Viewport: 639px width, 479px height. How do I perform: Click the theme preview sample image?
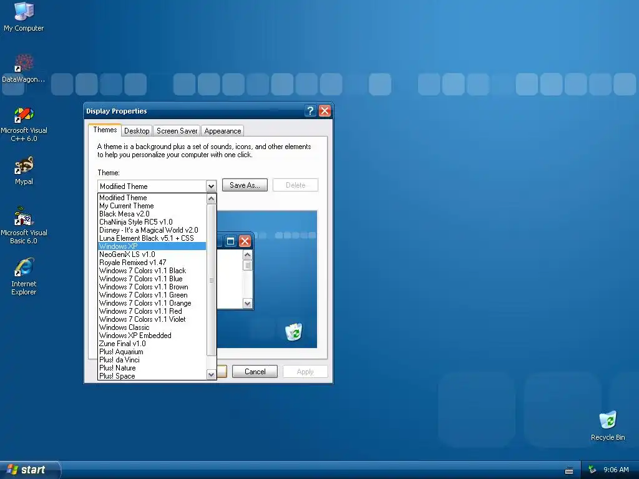click(x=267, y=279)
